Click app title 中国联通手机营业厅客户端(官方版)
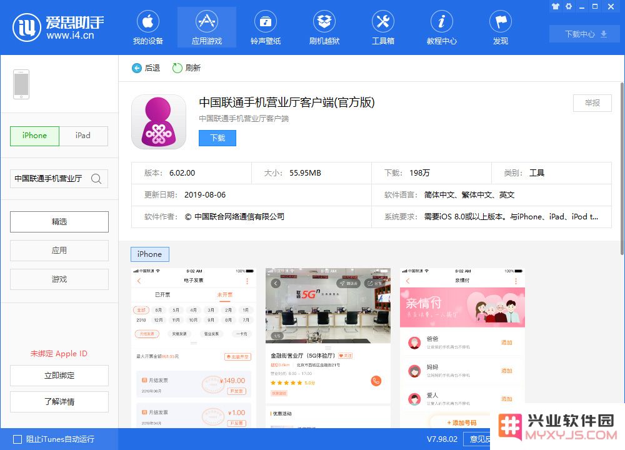Image resolution: width=625 pixels, height=450 pixels. [287, 103]
